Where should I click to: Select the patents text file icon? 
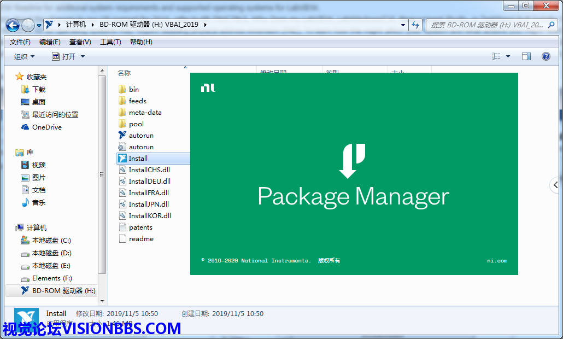pyautogui.click(x=122, y=227)
